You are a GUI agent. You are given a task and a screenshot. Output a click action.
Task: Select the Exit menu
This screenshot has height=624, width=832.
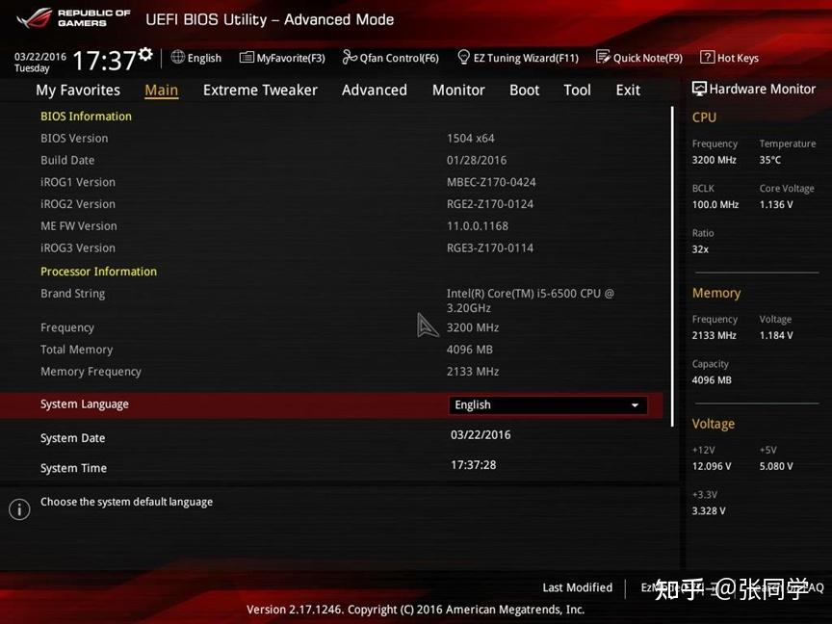(627, 90)
